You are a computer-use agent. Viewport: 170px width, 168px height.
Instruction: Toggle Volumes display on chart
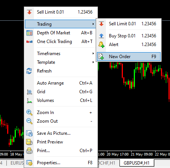61,100
